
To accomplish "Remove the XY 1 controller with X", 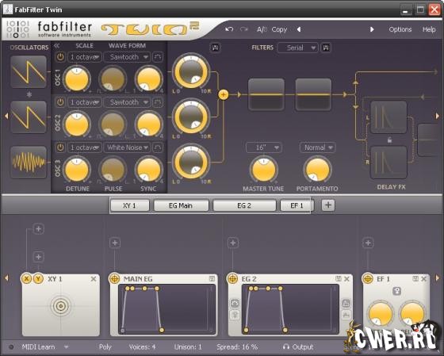I will click(x=94, y=279).
